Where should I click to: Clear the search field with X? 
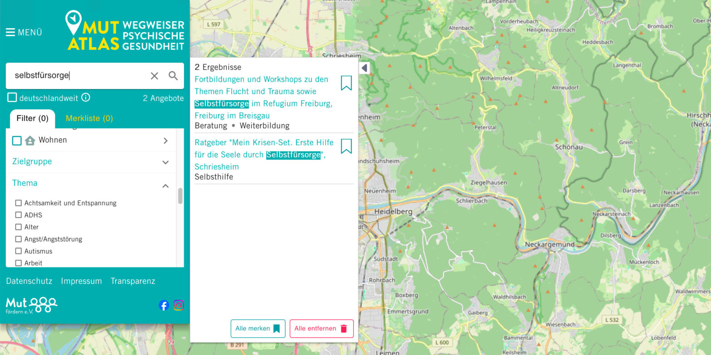(154, 76)
